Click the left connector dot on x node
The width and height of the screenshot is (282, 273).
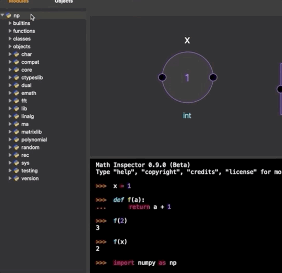[162, 77]
